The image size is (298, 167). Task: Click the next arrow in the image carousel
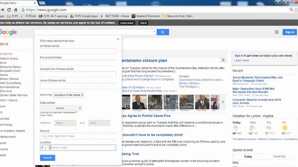(223, 102)
